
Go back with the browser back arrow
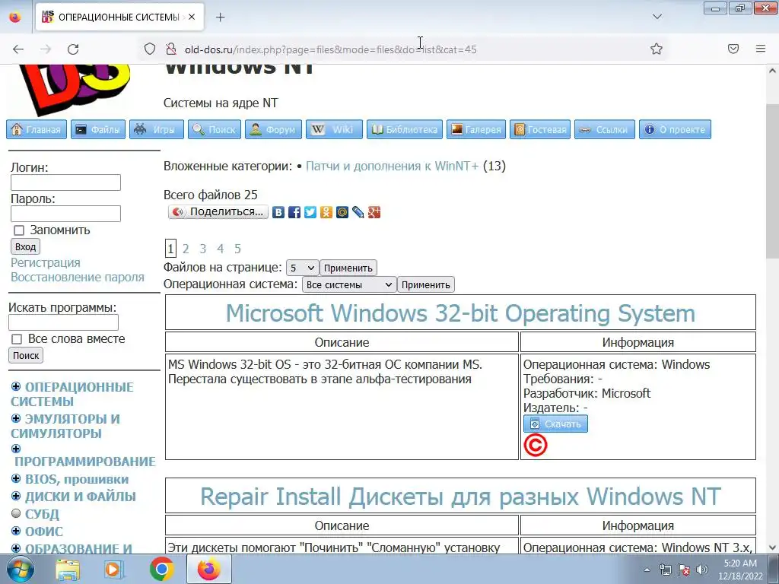pyautogui.click(x=18, y=49)
